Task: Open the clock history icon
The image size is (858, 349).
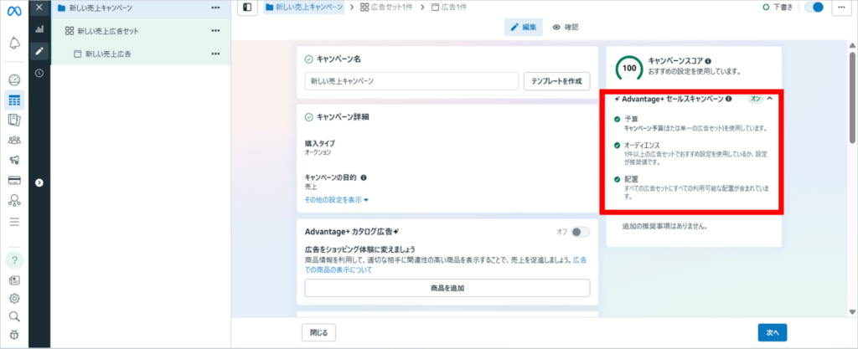Action: [x=39, y=73]
